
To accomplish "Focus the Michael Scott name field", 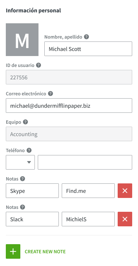I will coord(88,49).
